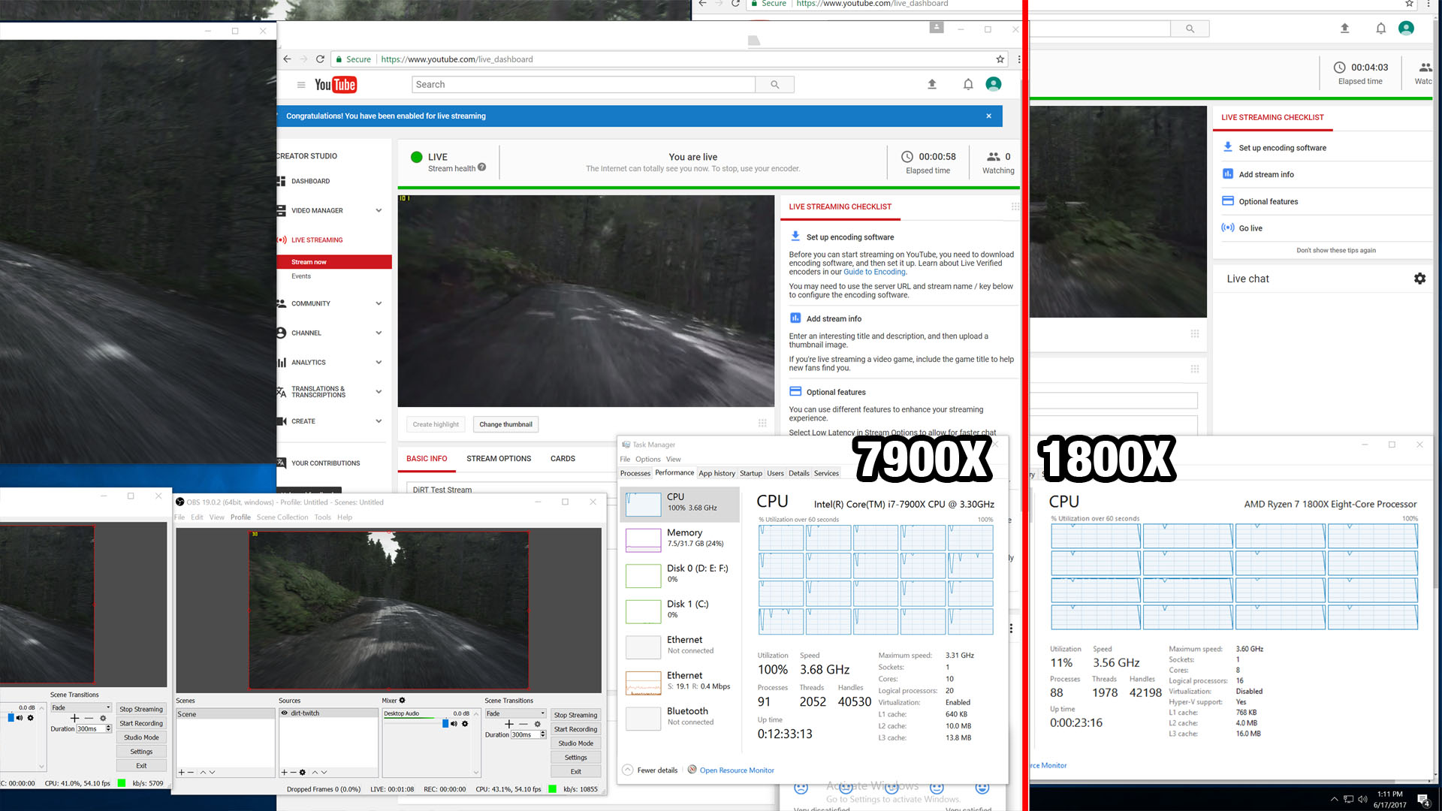Image resolution: width=1442 pixels, height=811 pixels.
Task: Add a new scene with the plus icon
Action: (181, 772)
